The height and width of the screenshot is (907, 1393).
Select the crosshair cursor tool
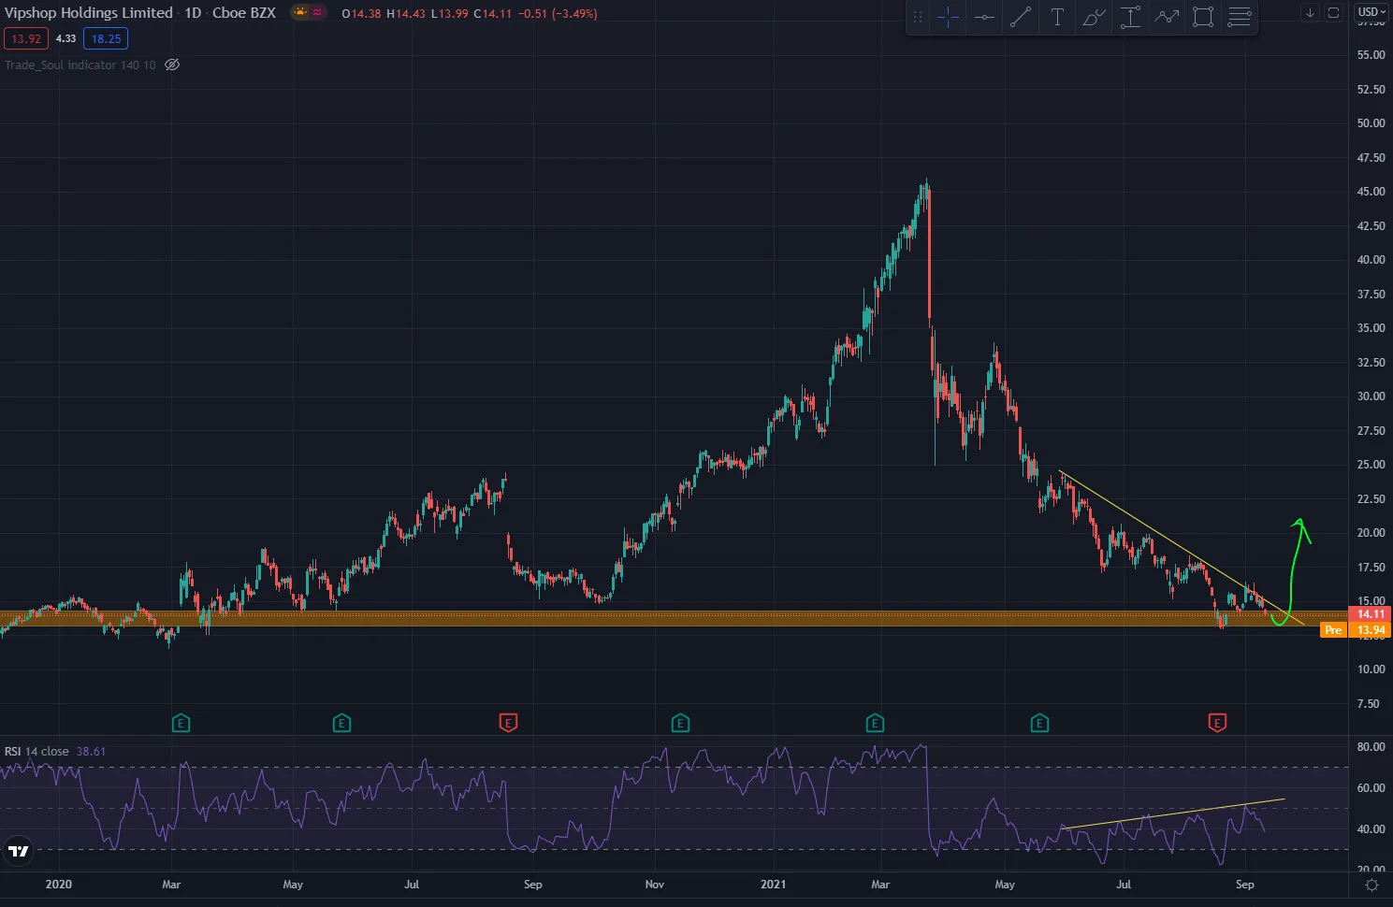point(948,17)
